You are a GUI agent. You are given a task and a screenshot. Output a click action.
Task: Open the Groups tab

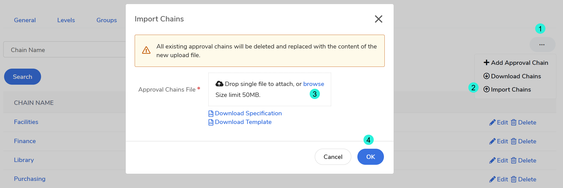[106, 20]
